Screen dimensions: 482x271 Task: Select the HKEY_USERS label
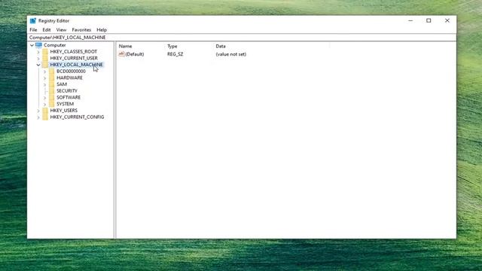pos(63,111)
